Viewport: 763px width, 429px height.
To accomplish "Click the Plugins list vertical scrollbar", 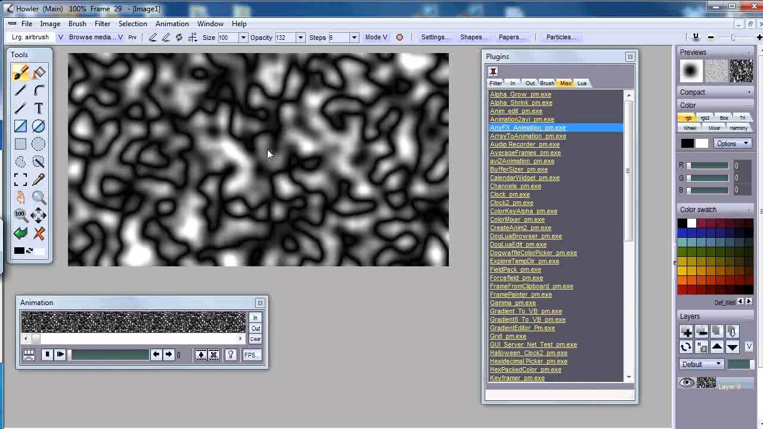I will (x=628, y=236).
